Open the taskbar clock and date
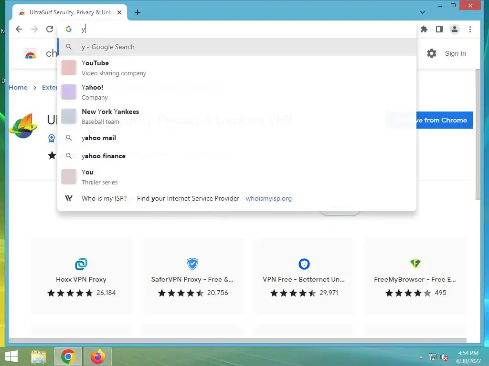Image resolution: width=489 pixels, height=366 pixels. [x=468, y=357]
